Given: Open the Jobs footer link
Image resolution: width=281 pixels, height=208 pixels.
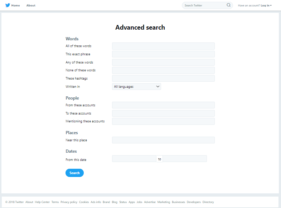Looking at the screenshot, I should coord(139,202).
